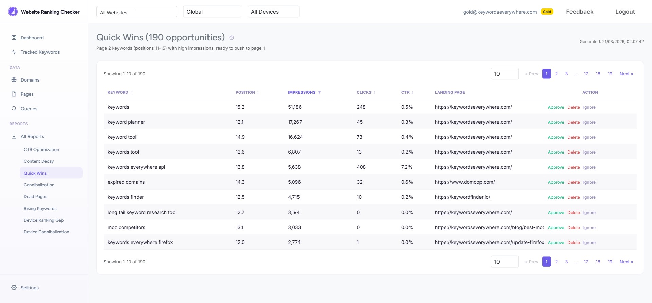Viewport: 652px width, 303px height.
Task: Delete 'long tail keyword research tool' row
Action: [574, 213]
